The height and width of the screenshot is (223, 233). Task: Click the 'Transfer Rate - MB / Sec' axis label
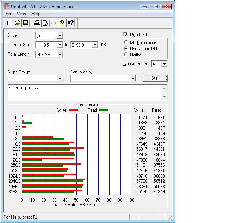(74, 205)
